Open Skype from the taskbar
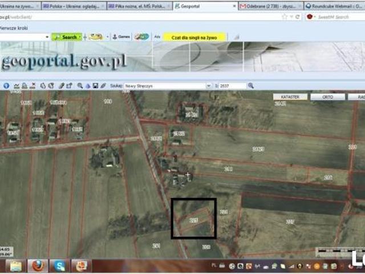 tap(59, 265)
